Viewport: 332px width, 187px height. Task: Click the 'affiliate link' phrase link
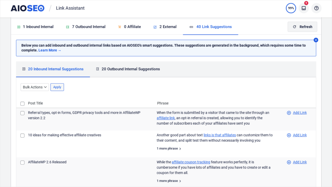[x=166, y=118]
